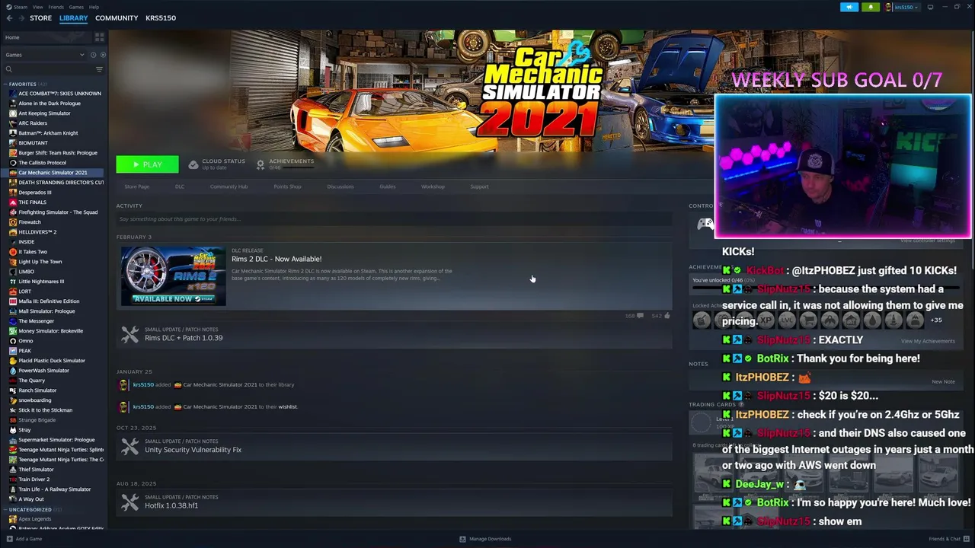This screenshot has width=975, height=548.
Task: Select Apex Legends in uncategorized
Action: tap(34, 519)
